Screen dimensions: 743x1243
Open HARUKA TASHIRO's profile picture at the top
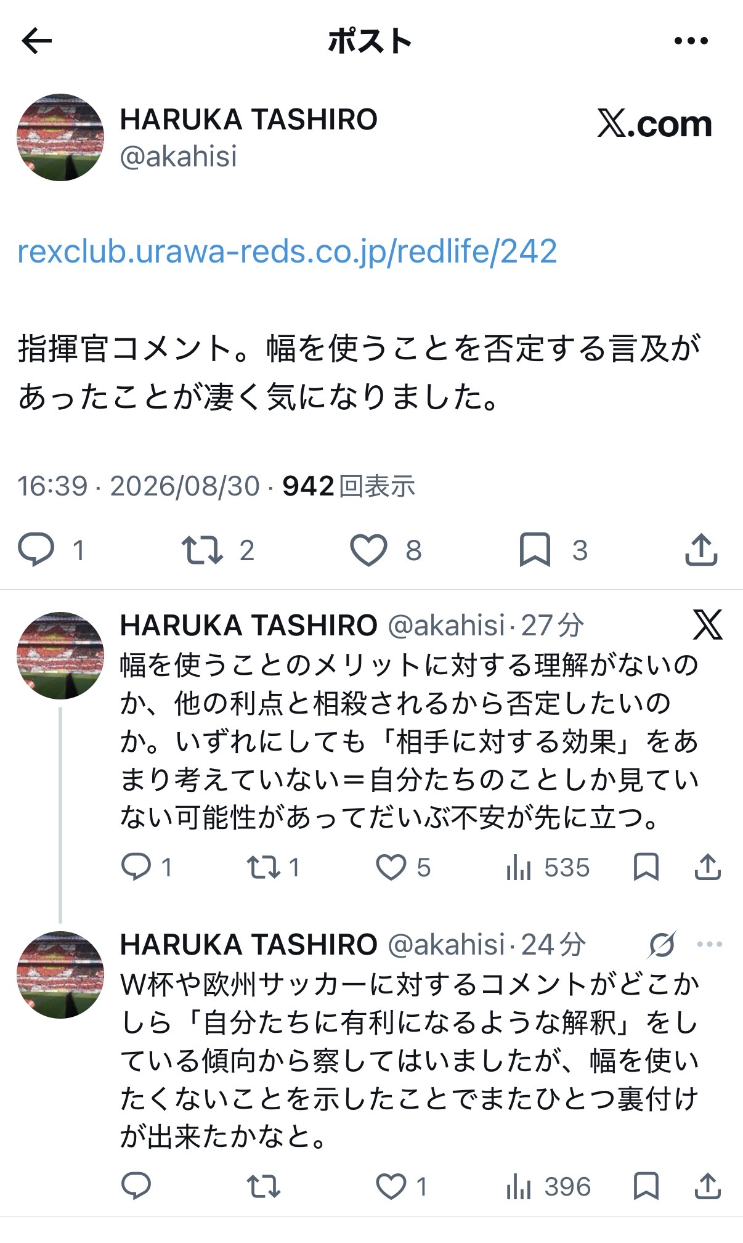pos(60,137)
